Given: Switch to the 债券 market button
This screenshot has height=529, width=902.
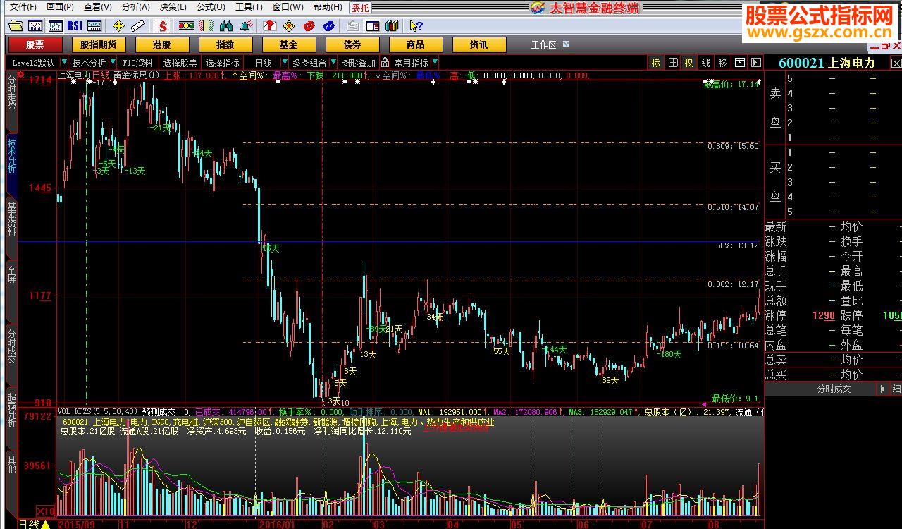Looking at the screenshot, I should point(352,44).
